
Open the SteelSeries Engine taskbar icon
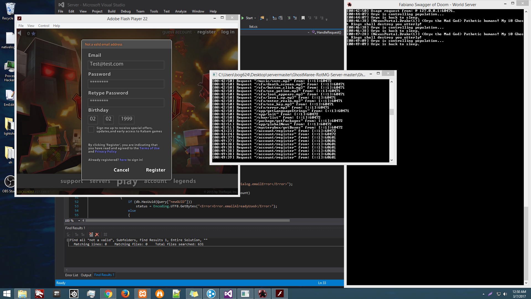(74, 293)
